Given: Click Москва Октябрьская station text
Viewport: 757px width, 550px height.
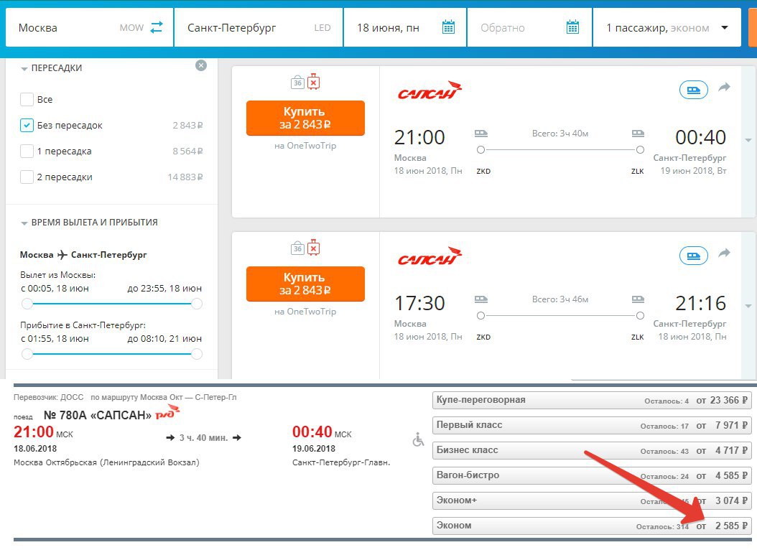Looking at the screenshot, I should pyautogui.click(x=106, y=462).
